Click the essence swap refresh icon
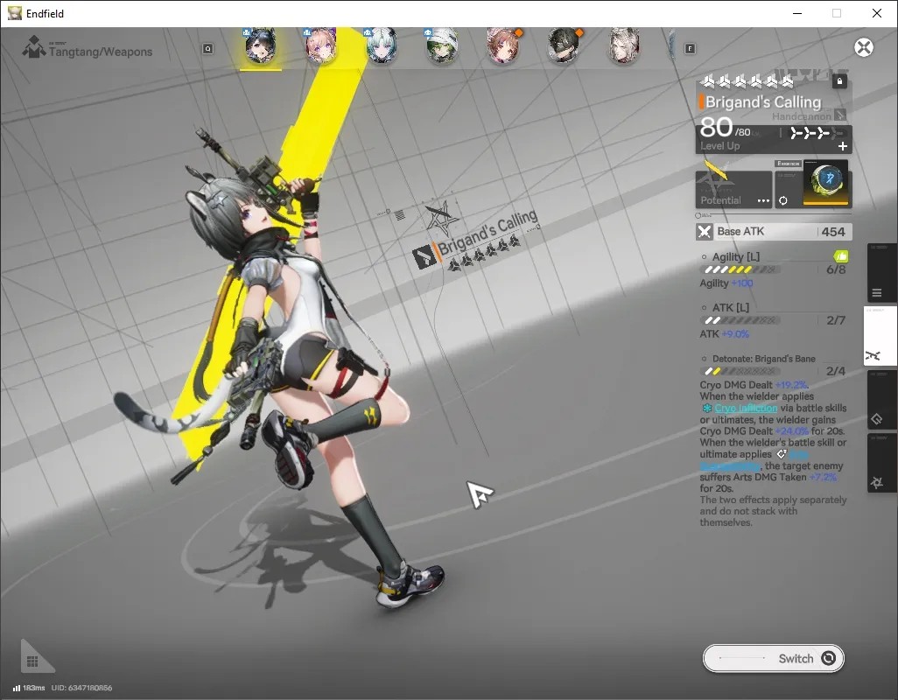Viewport: 898px width, 700px height. [782, 200]
